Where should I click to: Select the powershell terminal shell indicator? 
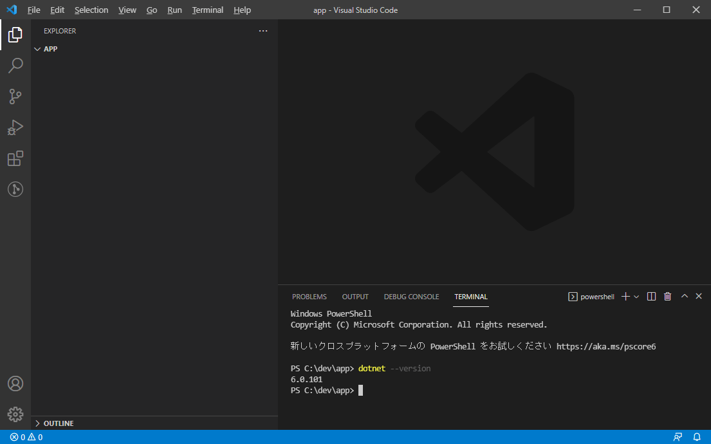coord(591,297)
